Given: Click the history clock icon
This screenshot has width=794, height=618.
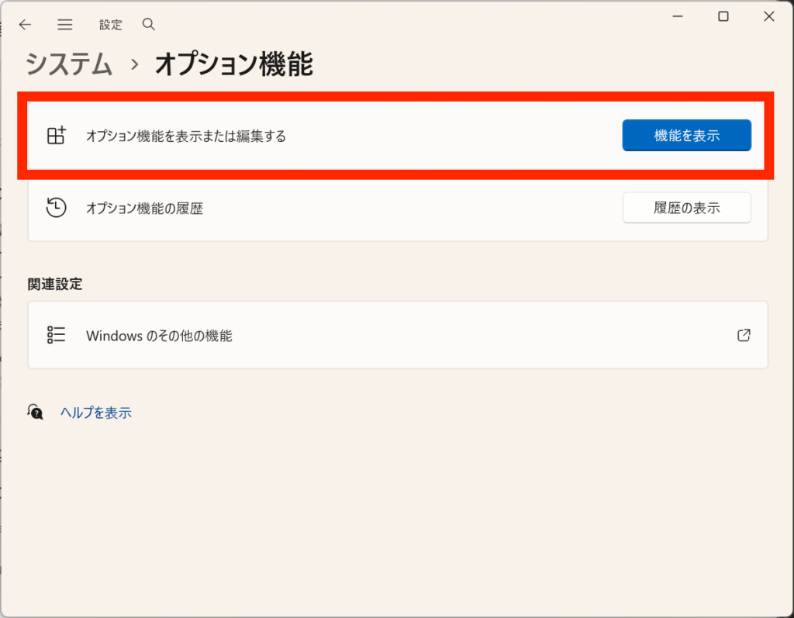Looking at the screenshot, I should [x=56, y=208].
